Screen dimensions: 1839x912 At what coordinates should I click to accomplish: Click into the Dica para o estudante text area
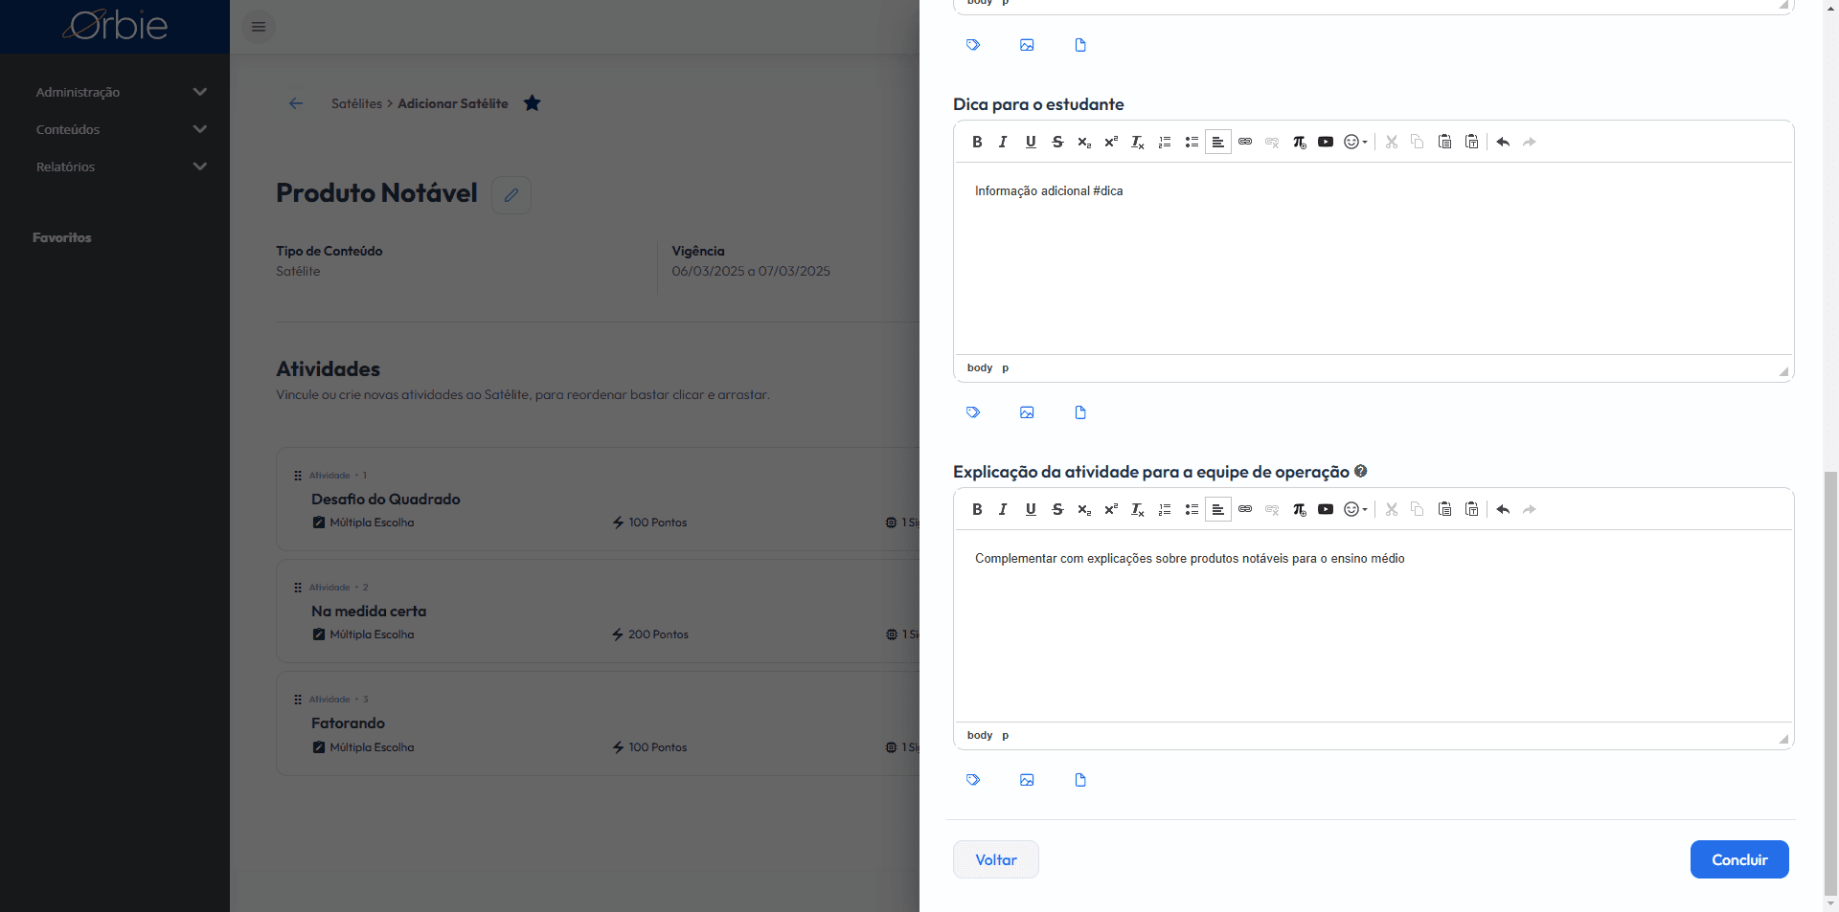[1374, 258]
